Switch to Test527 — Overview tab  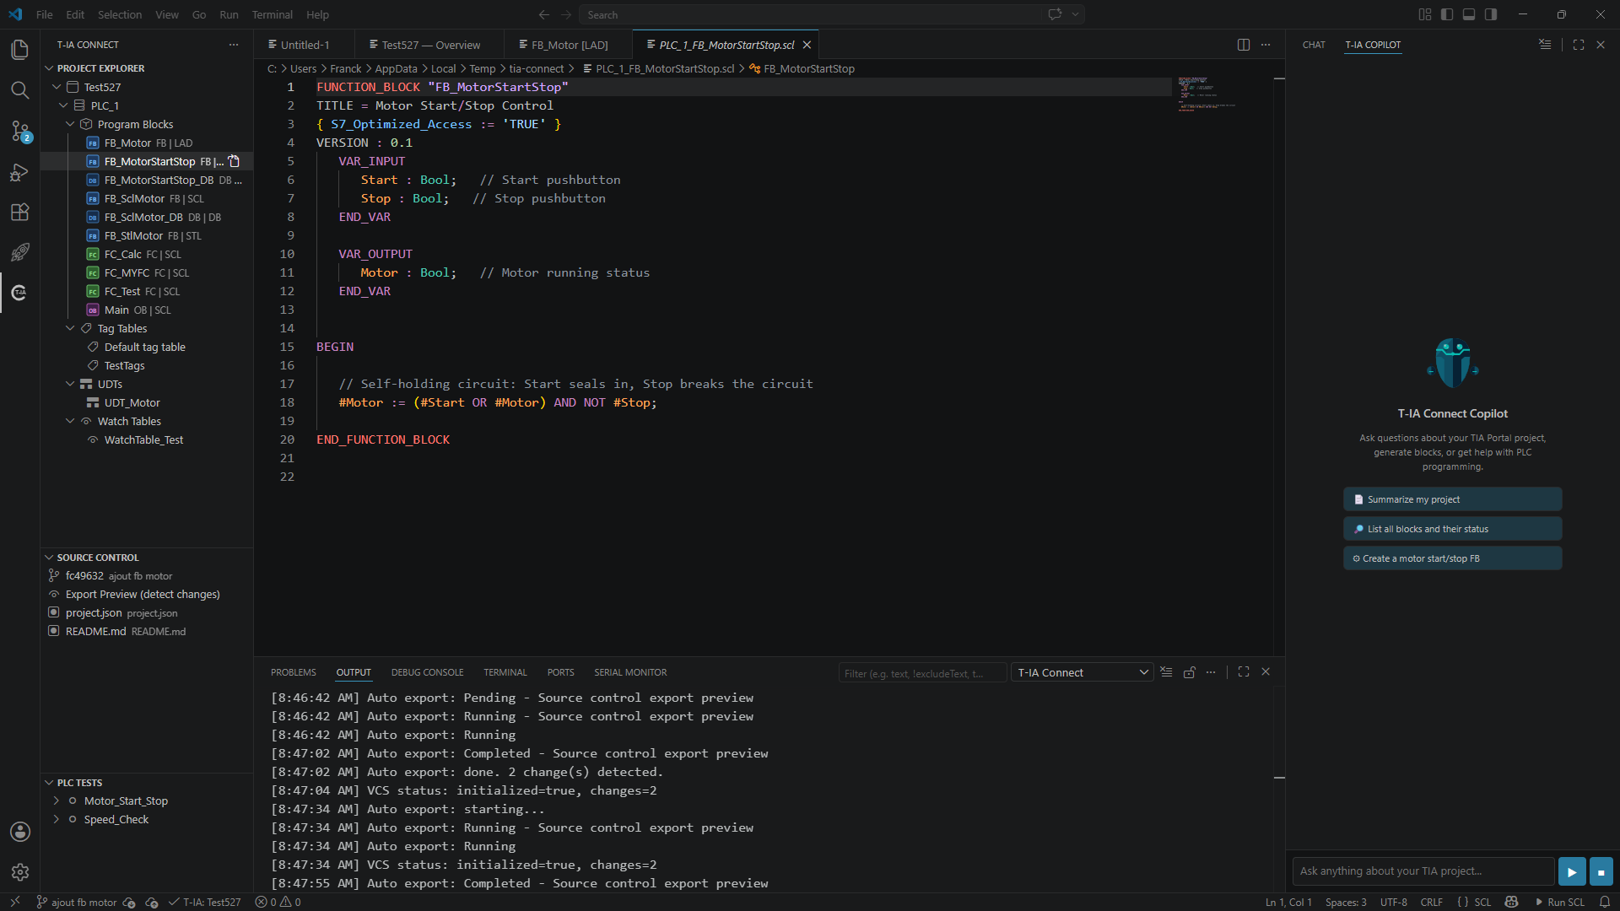tap(430, 45)
